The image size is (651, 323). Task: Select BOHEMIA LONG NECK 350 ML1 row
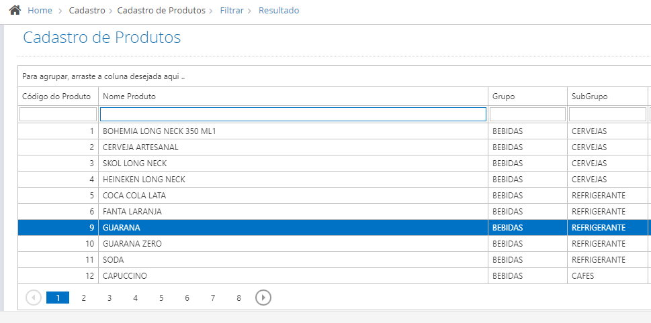(334, 131)
